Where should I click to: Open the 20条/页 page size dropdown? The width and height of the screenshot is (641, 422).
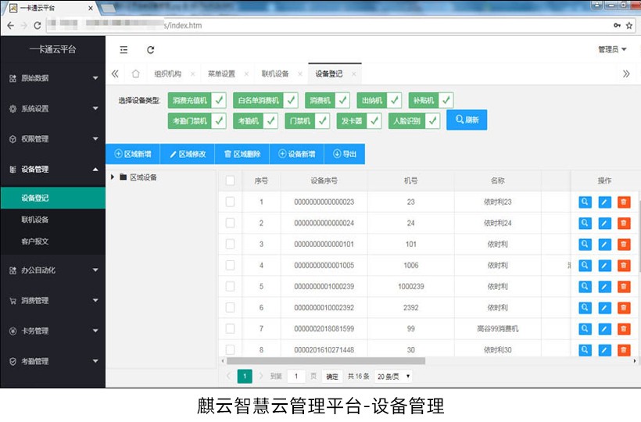(393, 377)
